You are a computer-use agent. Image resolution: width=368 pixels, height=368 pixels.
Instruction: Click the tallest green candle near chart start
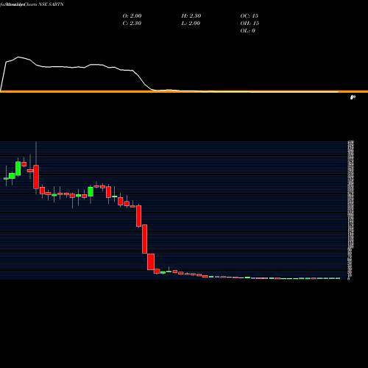(18, 169)
